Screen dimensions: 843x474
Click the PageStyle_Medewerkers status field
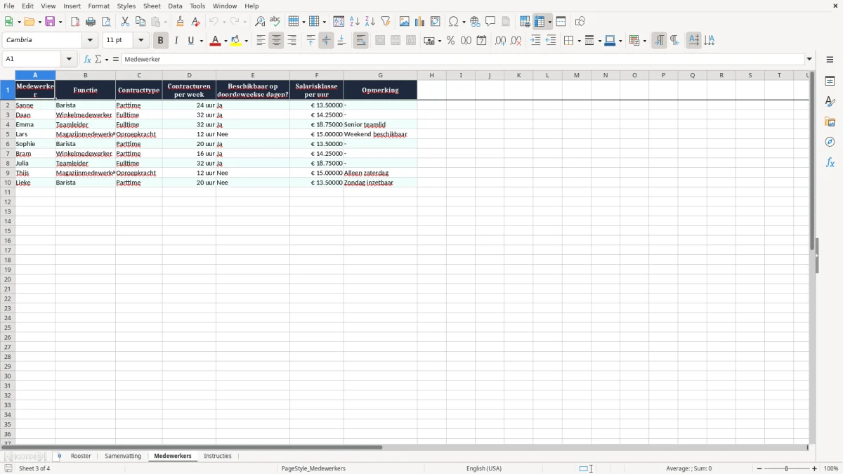click(x=313, y=468)
